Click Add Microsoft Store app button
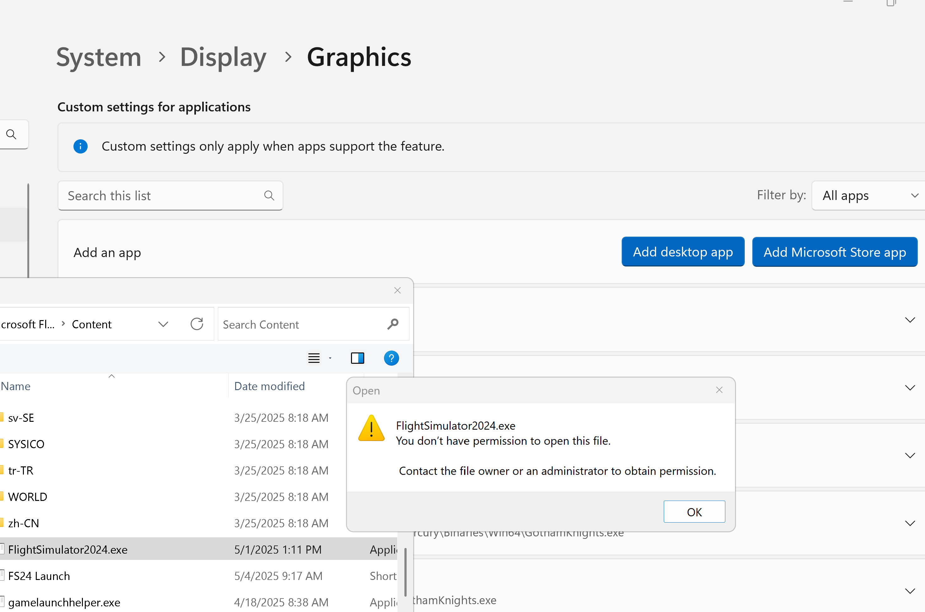The image size is (925, 612). coord(835,252)
